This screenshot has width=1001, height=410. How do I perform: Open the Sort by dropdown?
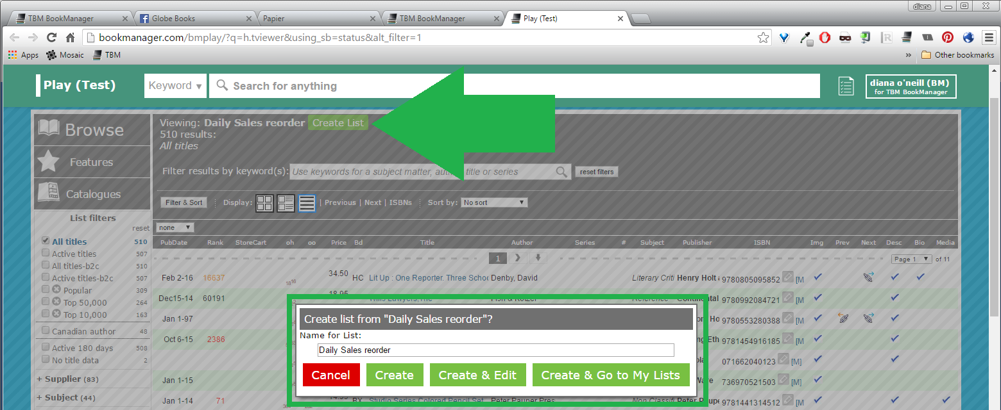[494, 202]
